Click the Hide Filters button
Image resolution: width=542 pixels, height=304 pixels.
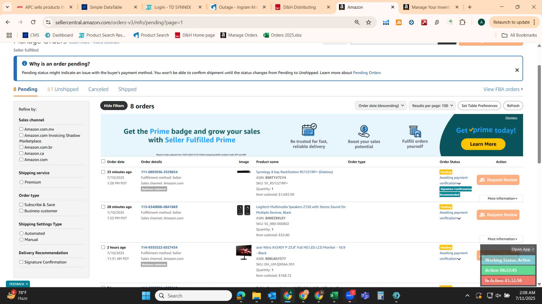[114, 106]
